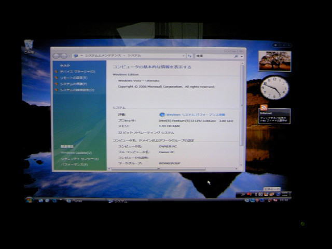
Task: Click the floating language bar above tray
Action: pos(264,194)
